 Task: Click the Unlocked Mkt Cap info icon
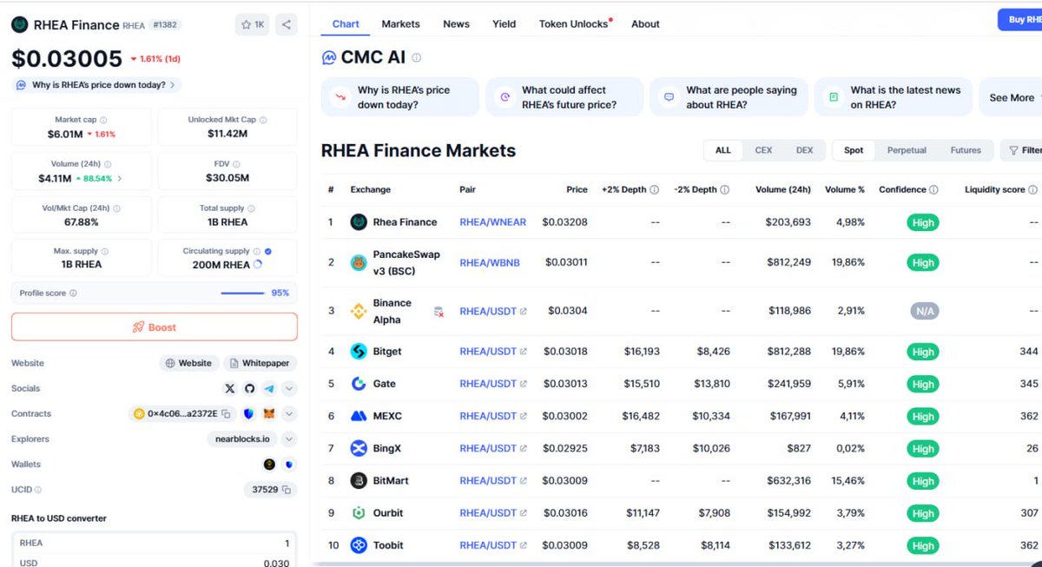pos(264,120)
